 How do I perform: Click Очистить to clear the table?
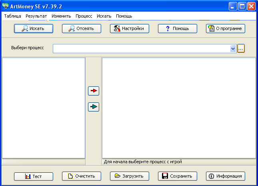coord(82,176)
